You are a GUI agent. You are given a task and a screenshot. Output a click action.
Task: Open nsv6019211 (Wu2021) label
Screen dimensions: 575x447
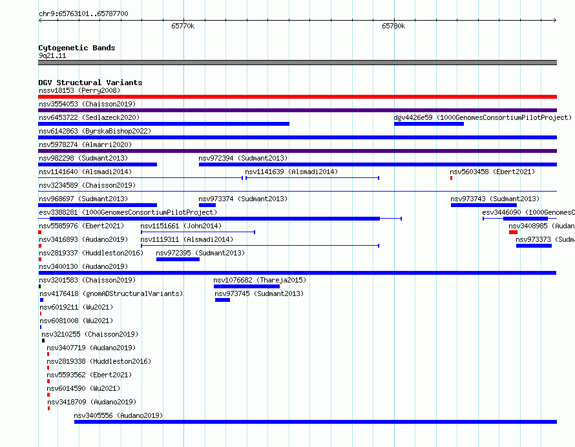pyautogui.click(x=76, y=307)
